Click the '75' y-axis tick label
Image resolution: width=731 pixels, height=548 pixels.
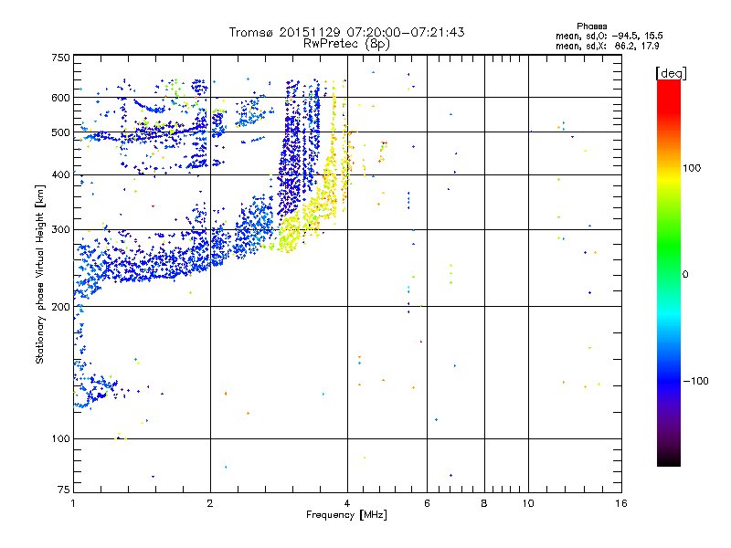[x=64, y=490]
